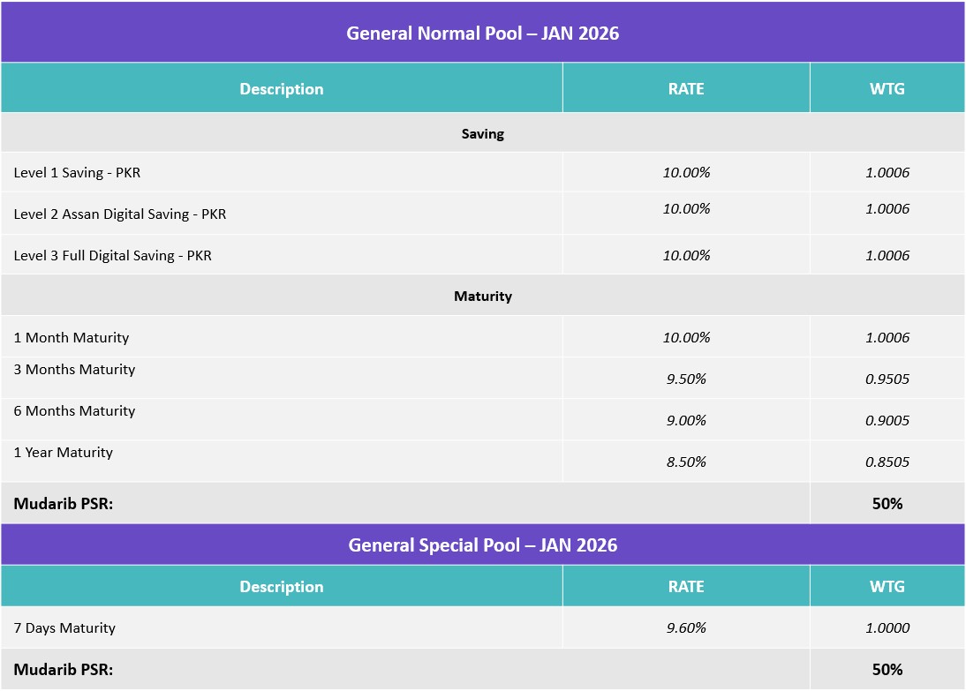The image size is (966, 691).
Task: Click the 7 Days Maturity row label
Action: (64, 628)
